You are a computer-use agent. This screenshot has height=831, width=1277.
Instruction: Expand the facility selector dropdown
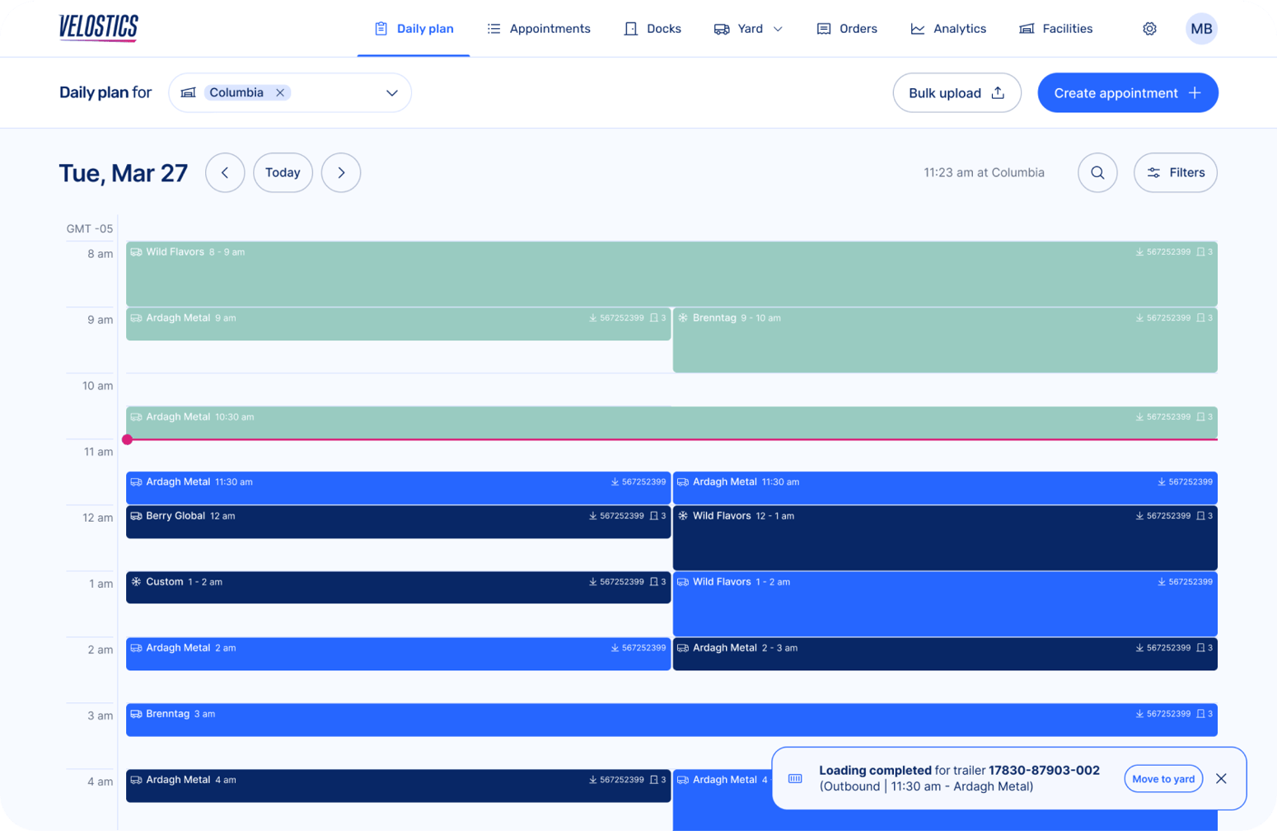click(391, 92)
